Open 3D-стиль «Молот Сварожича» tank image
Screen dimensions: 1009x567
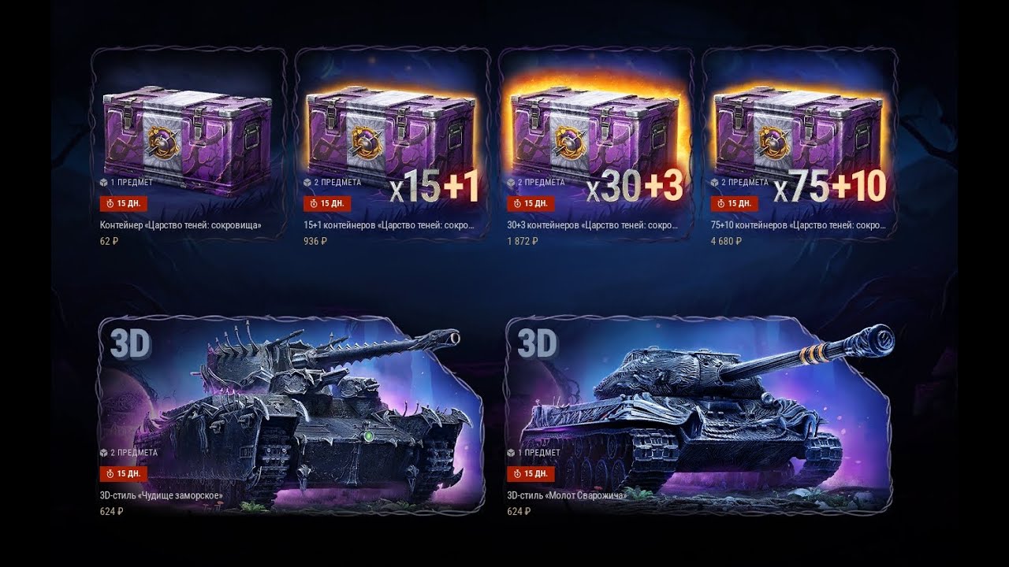coord(698,413)
